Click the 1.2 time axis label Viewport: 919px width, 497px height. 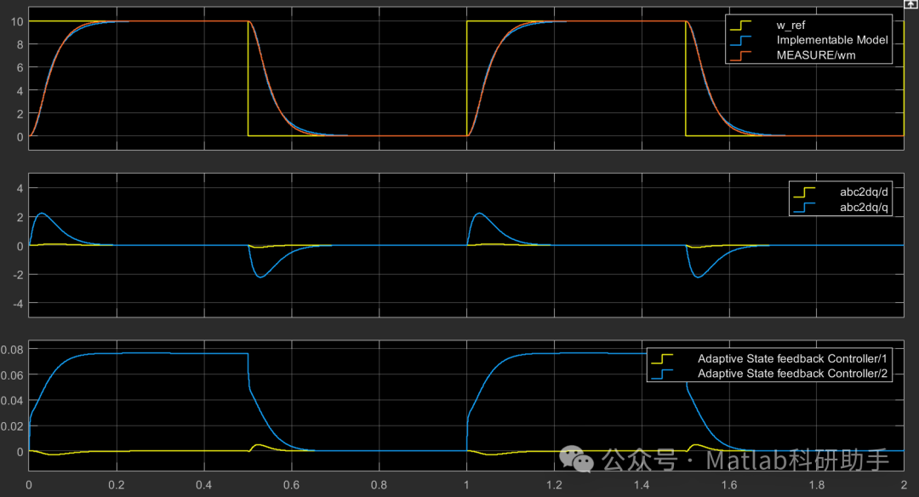tap(554, 485)
